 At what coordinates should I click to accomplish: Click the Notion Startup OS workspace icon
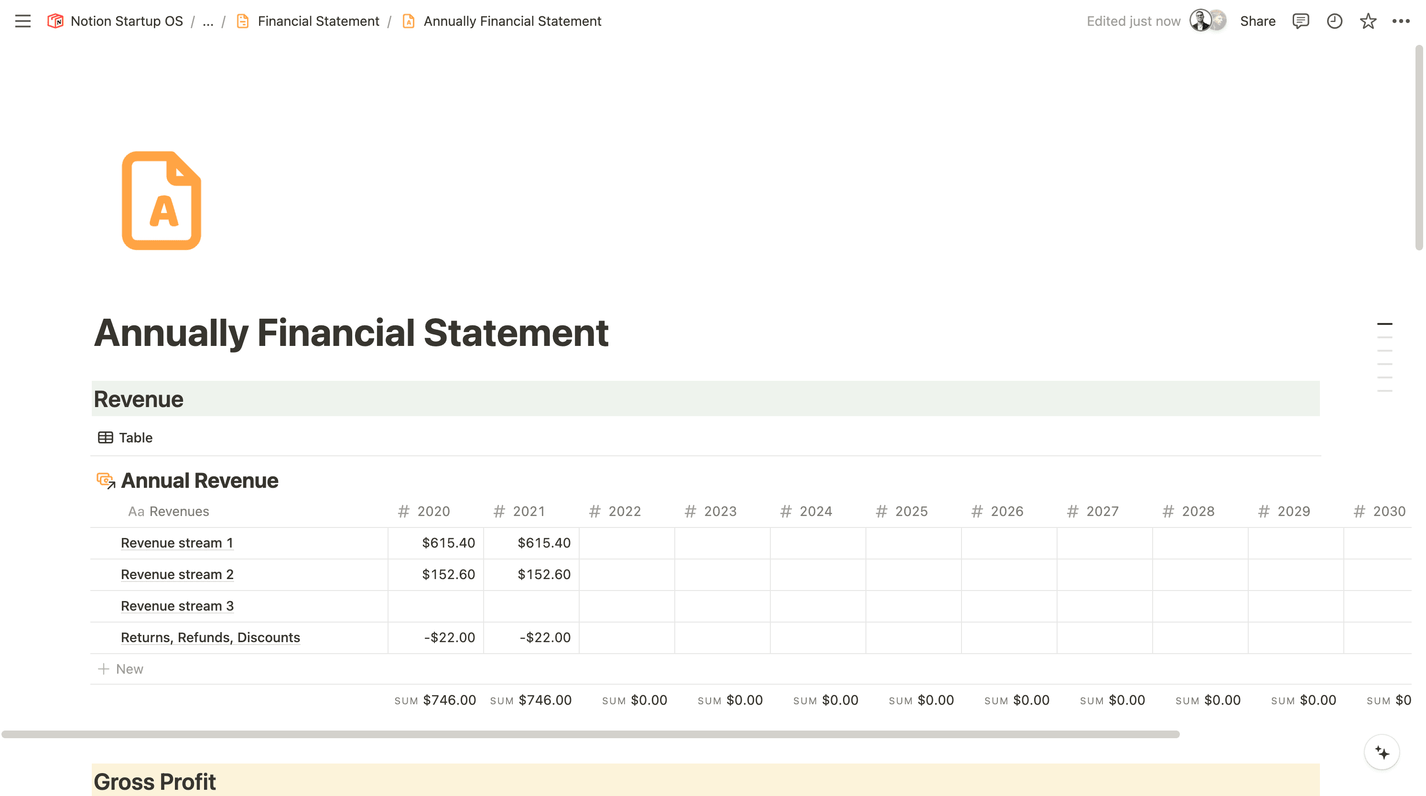point(55,21)
